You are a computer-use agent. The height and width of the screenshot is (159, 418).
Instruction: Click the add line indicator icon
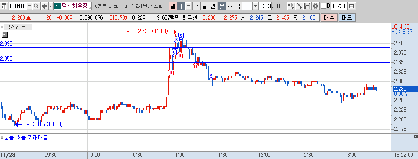(x=299, y=6)
